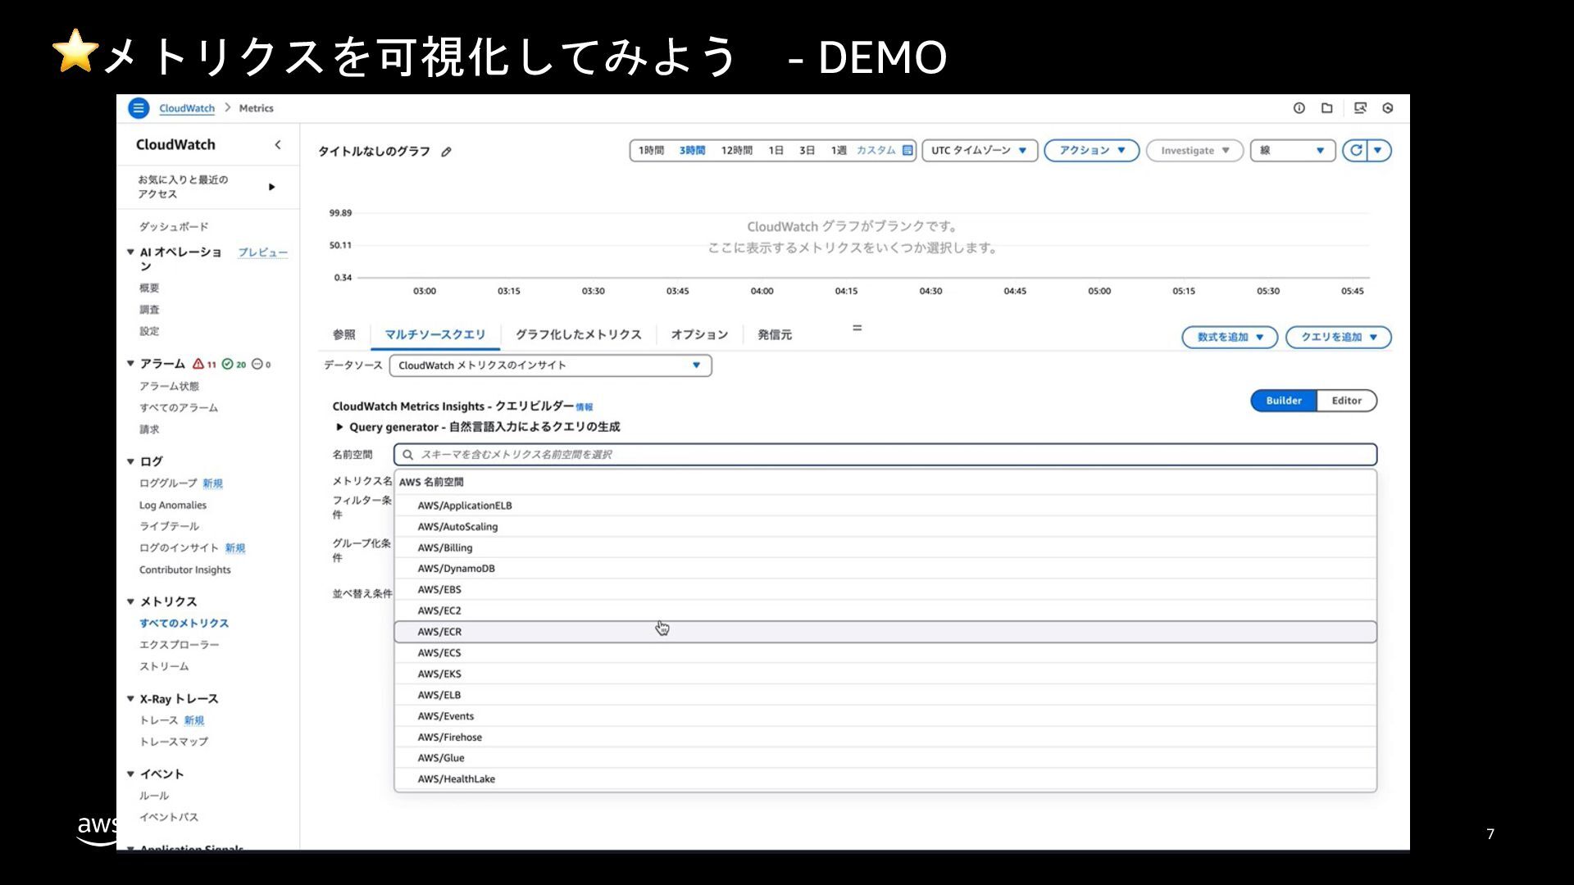Click the info circle icon in top bar
Image resolution: width=1574 pixels, height=885 pixels.
point(1299,108)
